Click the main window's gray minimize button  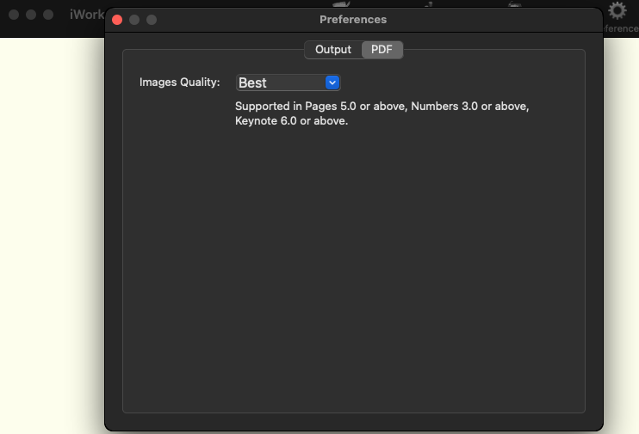[x=31, y=15]
